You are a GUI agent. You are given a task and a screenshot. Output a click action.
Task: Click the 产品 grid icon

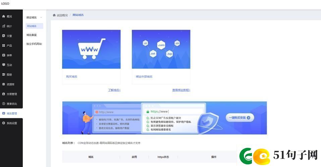coord(3,45)
